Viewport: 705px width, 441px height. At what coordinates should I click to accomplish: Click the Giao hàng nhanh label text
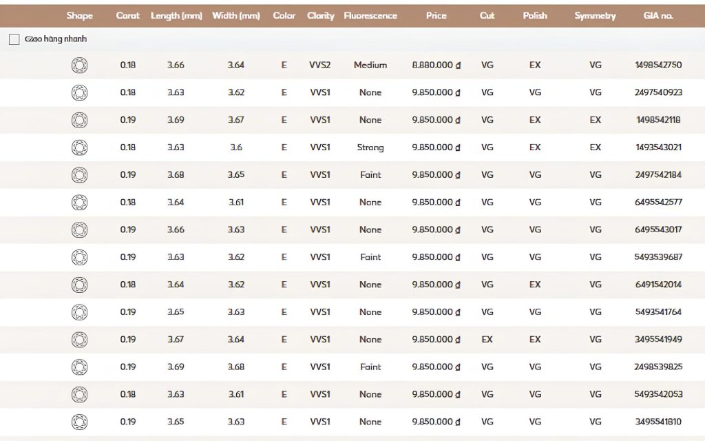[x=56, y=39]
